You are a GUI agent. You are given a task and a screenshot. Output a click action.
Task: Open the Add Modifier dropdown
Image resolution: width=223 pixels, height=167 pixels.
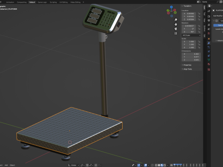click(x=218, y=16)
